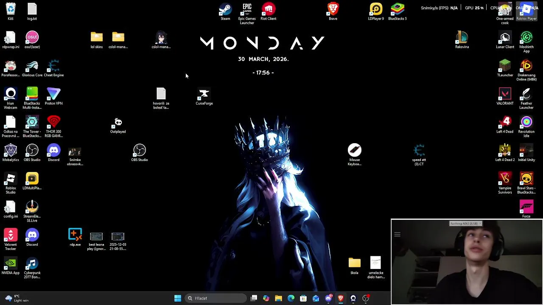Open the Kôš recycle bin
Image resolution: width=543 pixels, height=305 pixels.
11,11
